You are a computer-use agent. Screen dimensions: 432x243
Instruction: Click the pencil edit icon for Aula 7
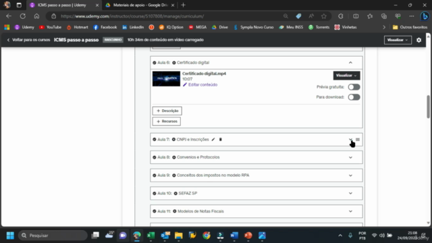[213, 140]
